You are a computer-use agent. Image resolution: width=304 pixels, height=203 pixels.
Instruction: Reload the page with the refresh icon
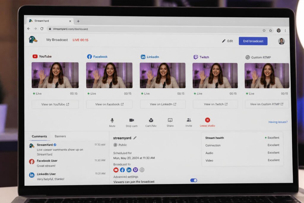tap(42, 29)
